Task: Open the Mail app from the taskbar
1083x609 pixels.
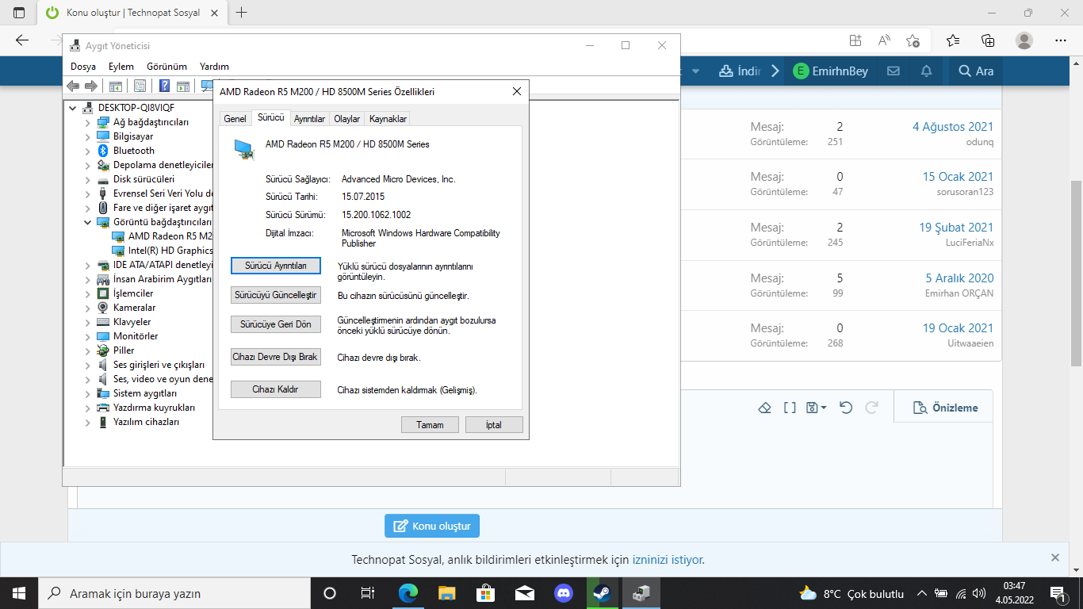Action: [x=525, y=593]
